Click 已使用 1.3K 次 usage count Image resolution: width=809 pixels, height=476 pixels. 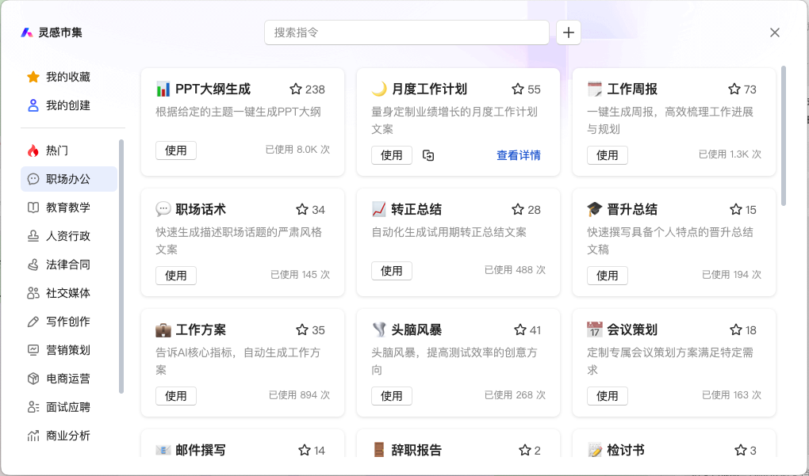click(730, 154)
